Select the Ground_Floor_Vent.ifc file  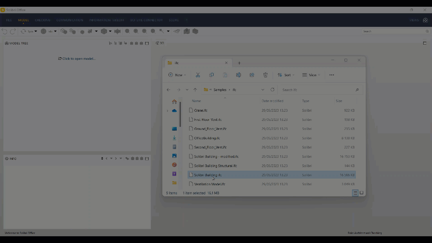coord(271,129)
